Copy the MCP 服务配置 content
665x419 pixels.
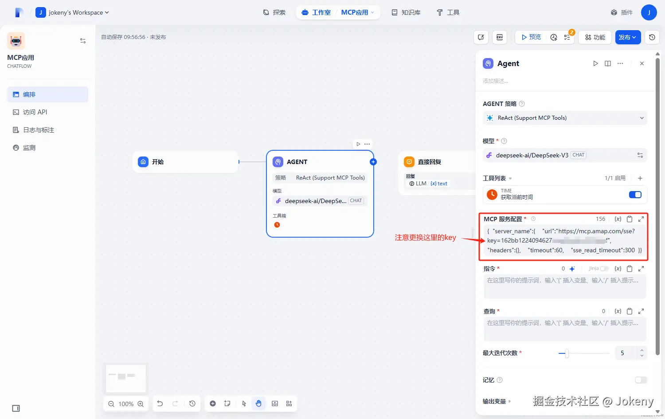[x=630, y=219]
